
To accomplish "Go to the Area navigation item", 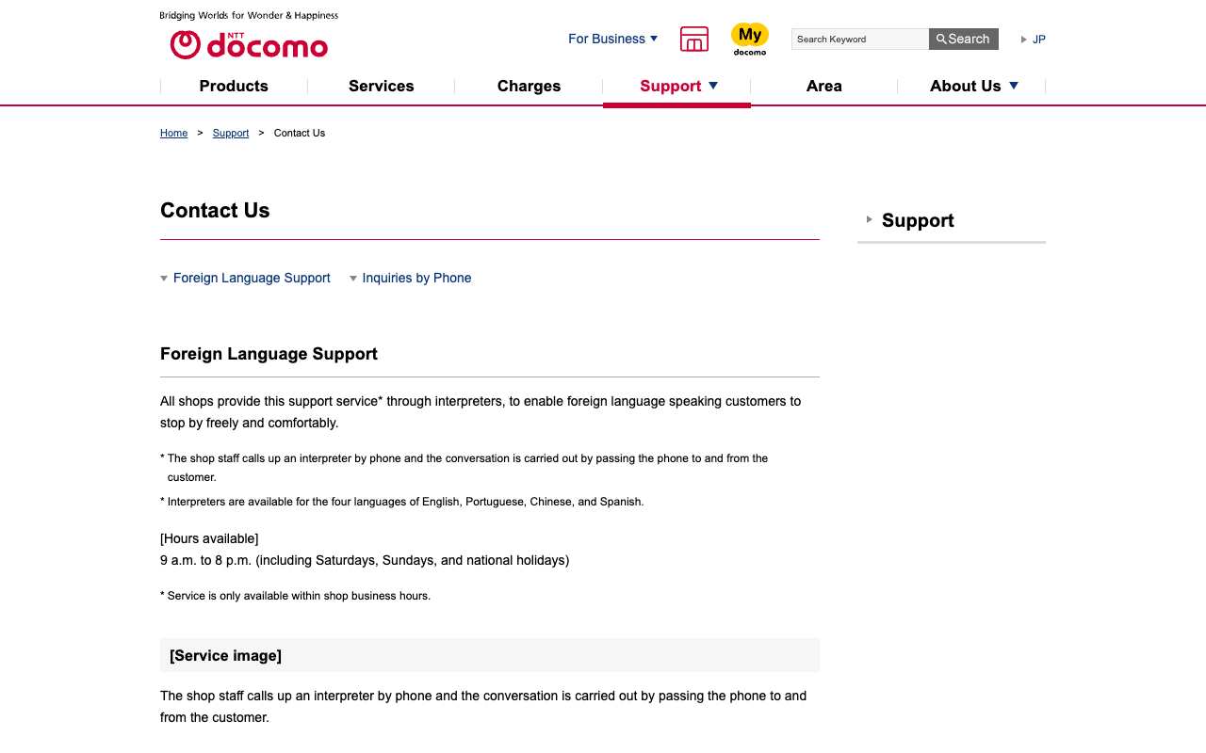I will (x=823, y=86).
